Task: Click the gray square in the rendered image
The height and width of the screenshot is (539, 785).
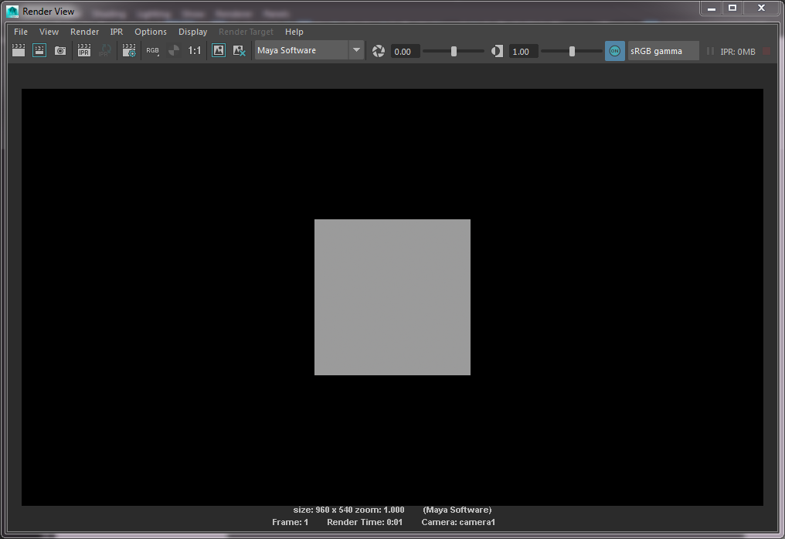Action: (x=392, y=297)
